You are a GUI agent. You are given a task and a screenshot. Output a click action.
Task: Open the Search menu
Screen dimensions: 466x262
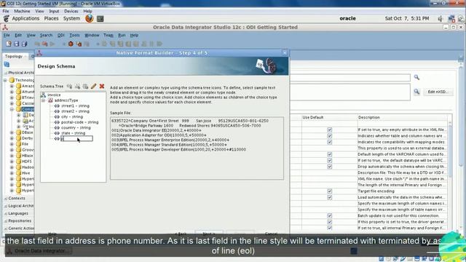[46, 35]
